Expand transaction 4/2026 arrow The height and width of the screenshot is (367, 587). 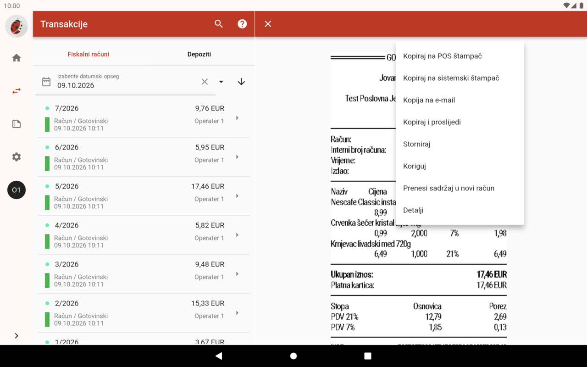(237, 235)
